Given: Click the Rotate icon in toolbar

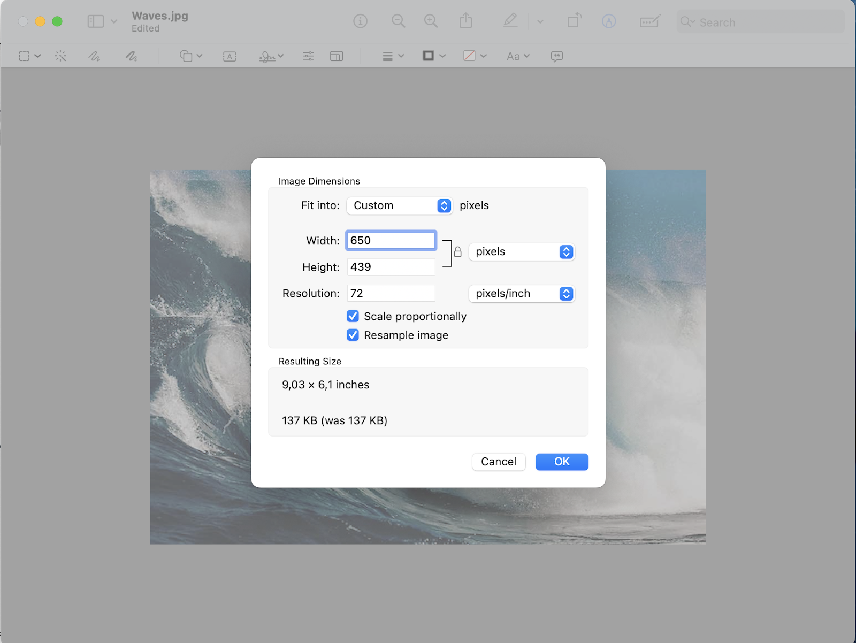Looking at the screenshot, I should [x=574, y=21].
